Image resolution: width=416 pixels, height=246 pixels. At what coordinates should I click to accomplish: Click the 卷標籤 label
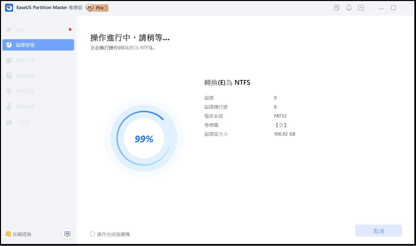click(211, 125)
